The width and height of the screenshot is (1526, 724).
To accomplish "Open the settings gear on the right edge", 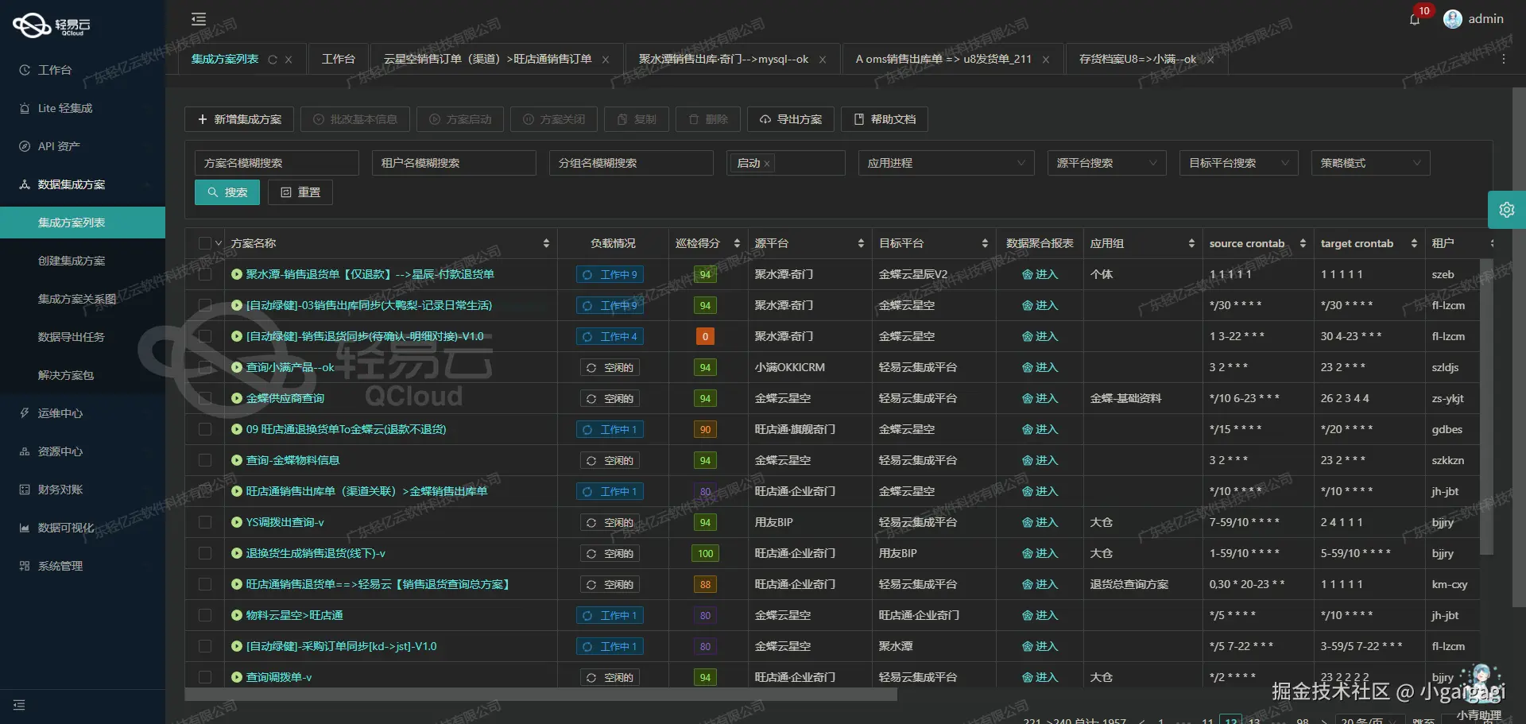I will click(1507, 210).
